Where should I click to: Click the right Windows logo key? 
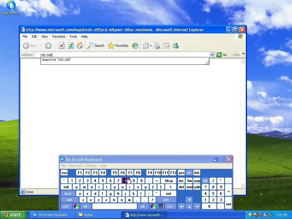click(x=153, y=206)
